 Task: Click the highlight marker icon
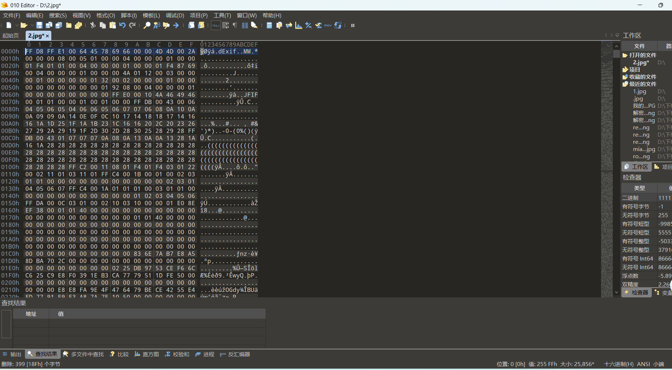tap(254, 25)
